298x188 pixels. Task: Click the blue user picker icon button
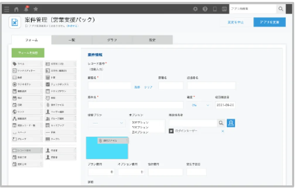(x=231, y=123)
